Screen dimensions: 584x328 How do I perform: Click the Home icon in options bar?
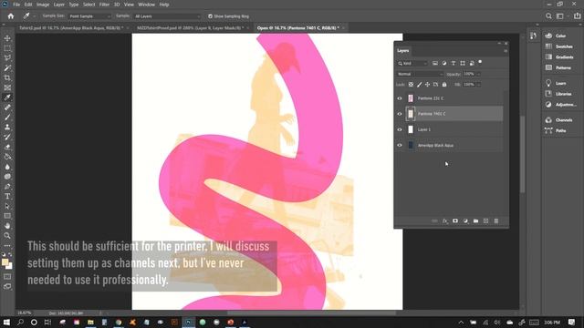[11, 16]
